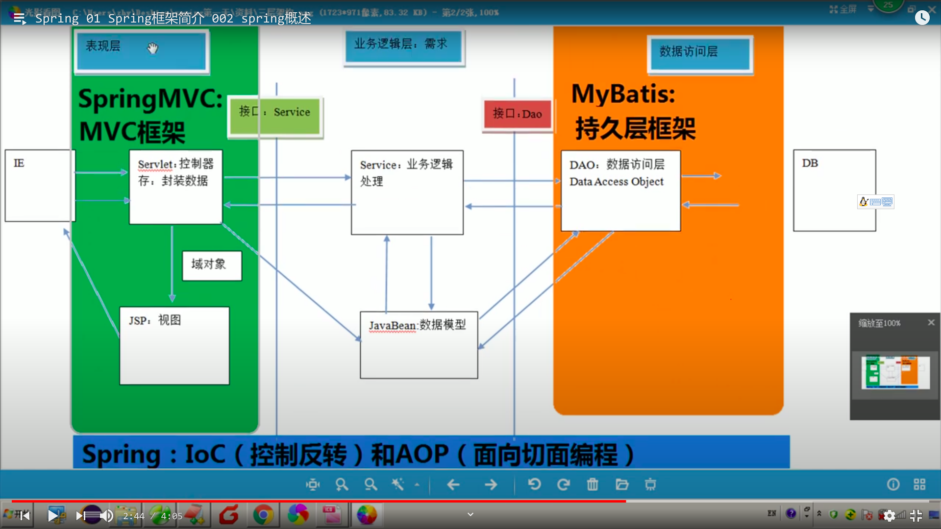Expand the chevron below the progress bar
This screenshot has width=941, height=529.
pyautogui.click(x=470, y=514)
